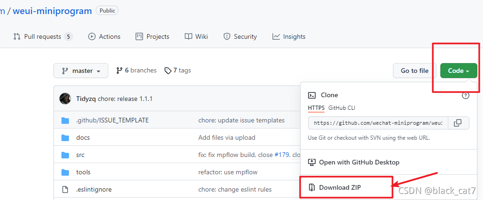Select the GitHub CLI clone tab
Viewport: 483px width, 200px height.
(x=342, y=108)
